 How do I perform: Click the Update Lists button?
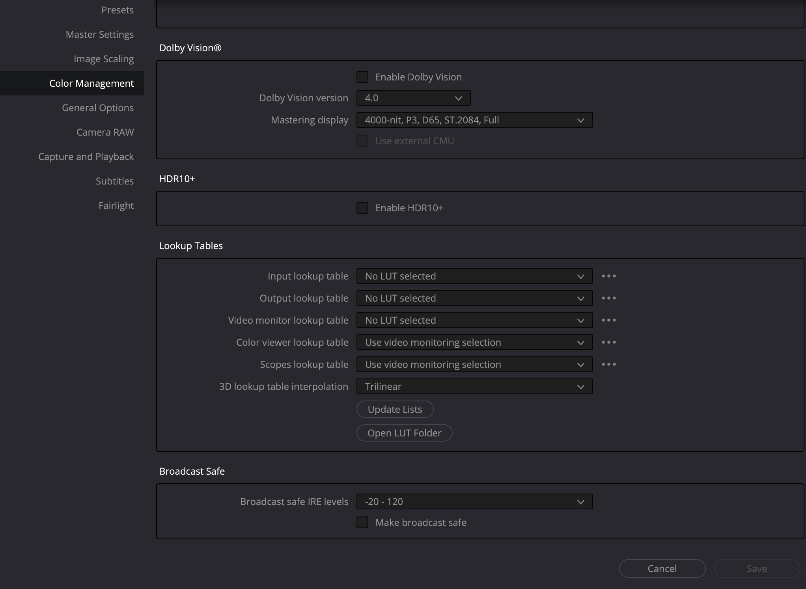[x=395, y=409]
